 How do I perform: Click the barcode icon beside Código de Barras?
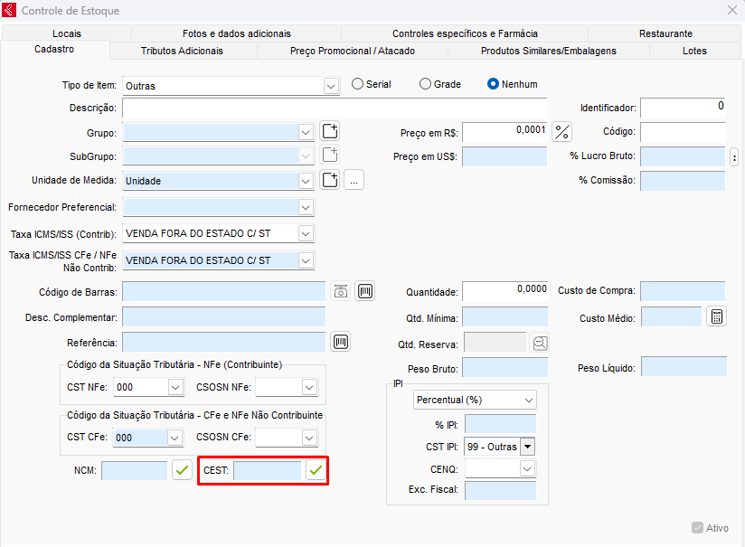click(x=364, y=291)
